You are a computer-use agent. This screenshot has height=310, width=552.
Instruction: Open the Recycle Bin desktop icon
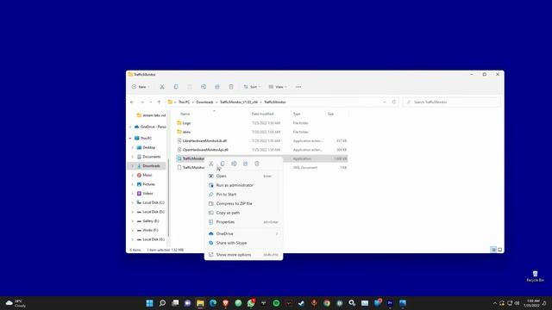[x=535, y=276]
